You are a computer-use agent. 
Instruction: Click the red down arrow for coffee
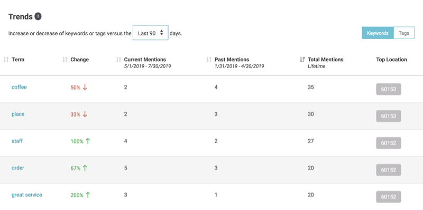85,87
